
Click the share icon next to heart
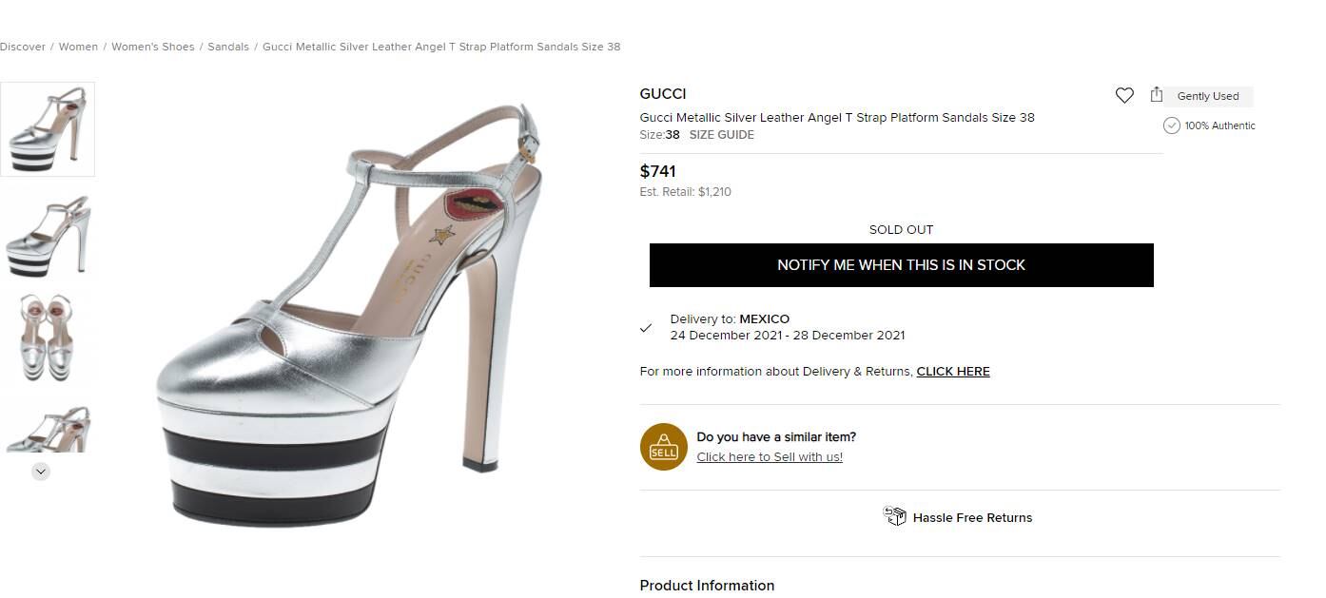(1157, 94)
